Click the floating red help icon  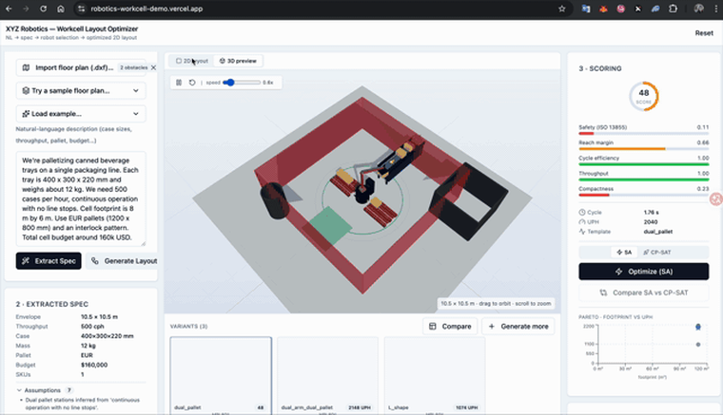coord(716,198)
